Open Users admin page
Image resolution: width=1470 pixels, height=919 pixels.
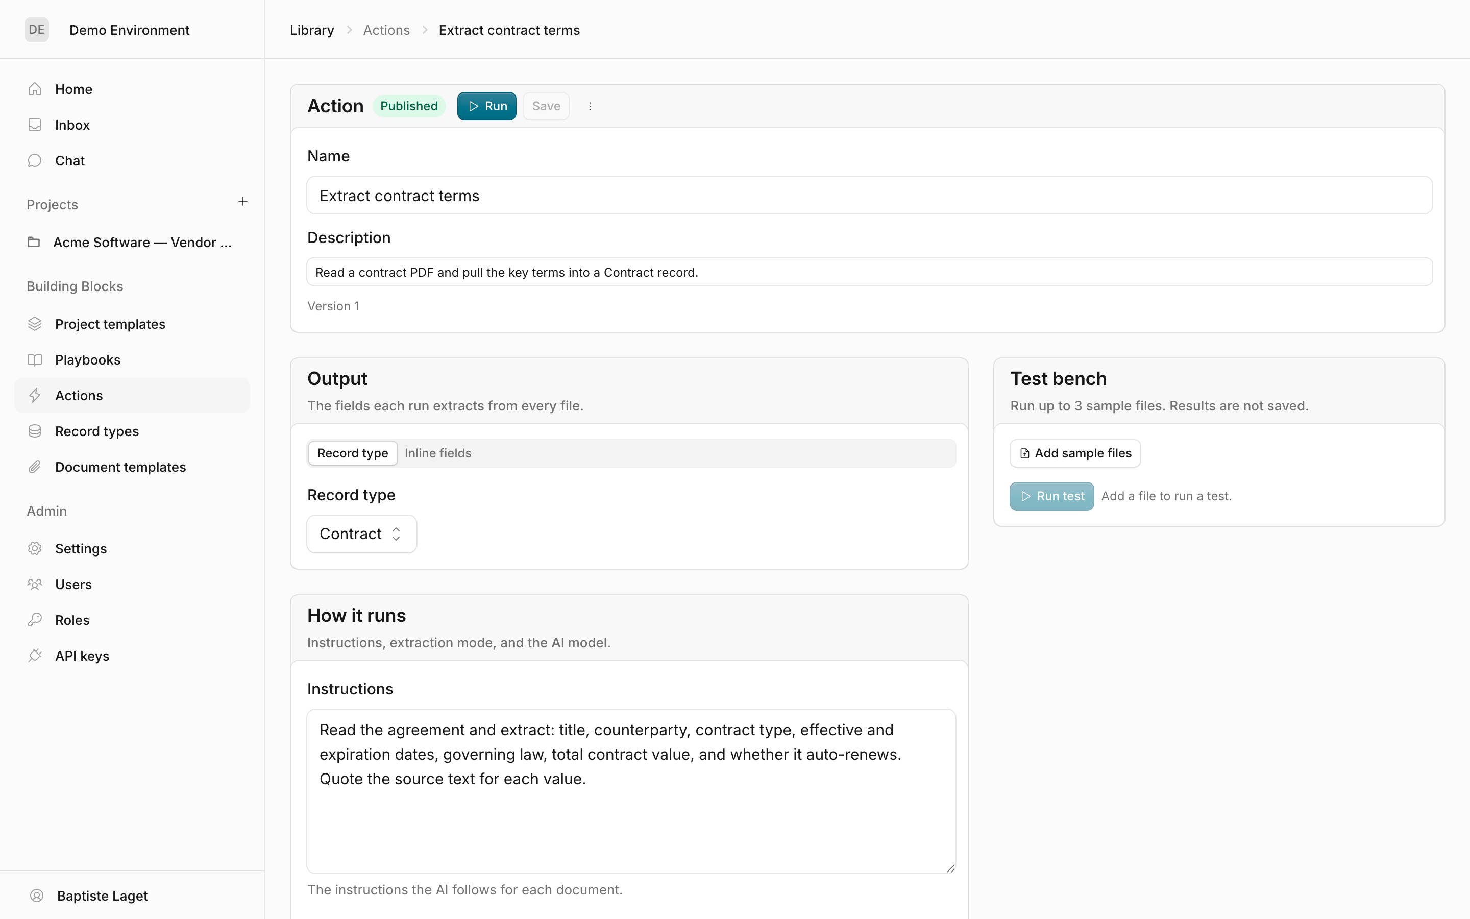[132, 584]
